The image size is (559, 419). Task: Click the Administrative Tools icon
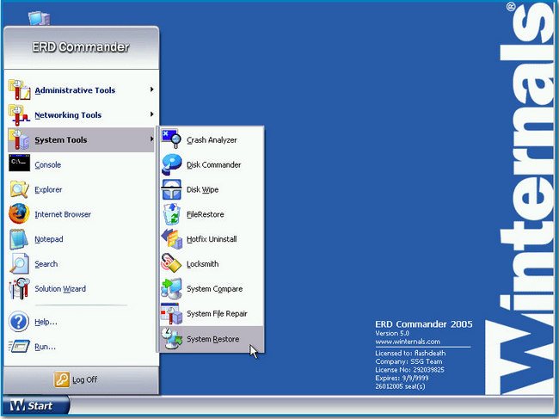[19, 89]
